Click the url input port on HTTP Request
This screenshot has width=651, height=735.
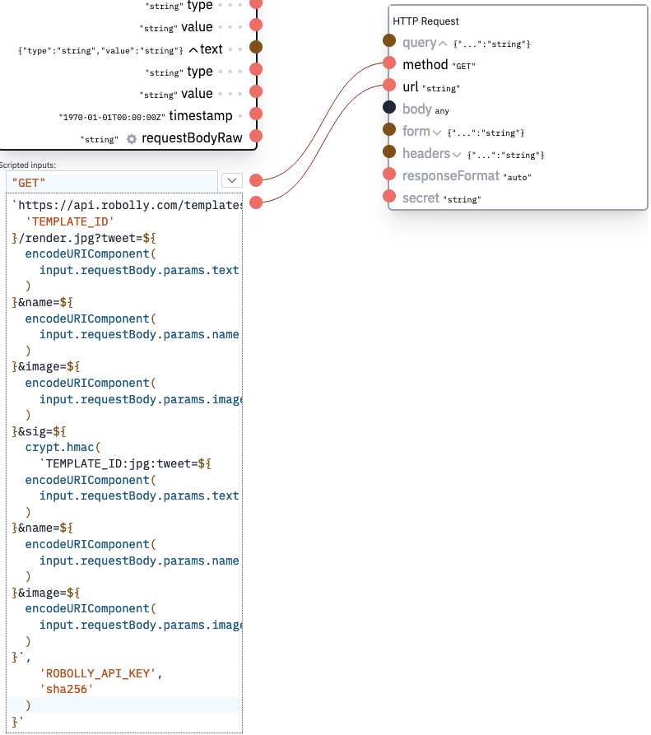(x=389, y=85)
